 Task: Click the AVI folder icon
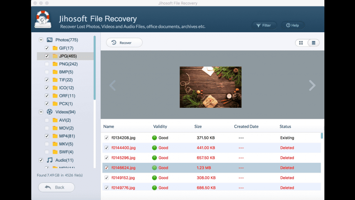pyautogui.click(x=55, y=120)
